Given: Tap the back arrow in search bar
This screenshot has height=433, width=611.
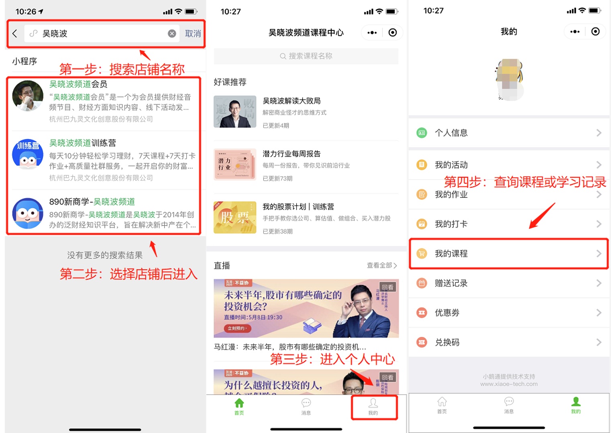Looking at the screenshot, I should coord(15,34).
